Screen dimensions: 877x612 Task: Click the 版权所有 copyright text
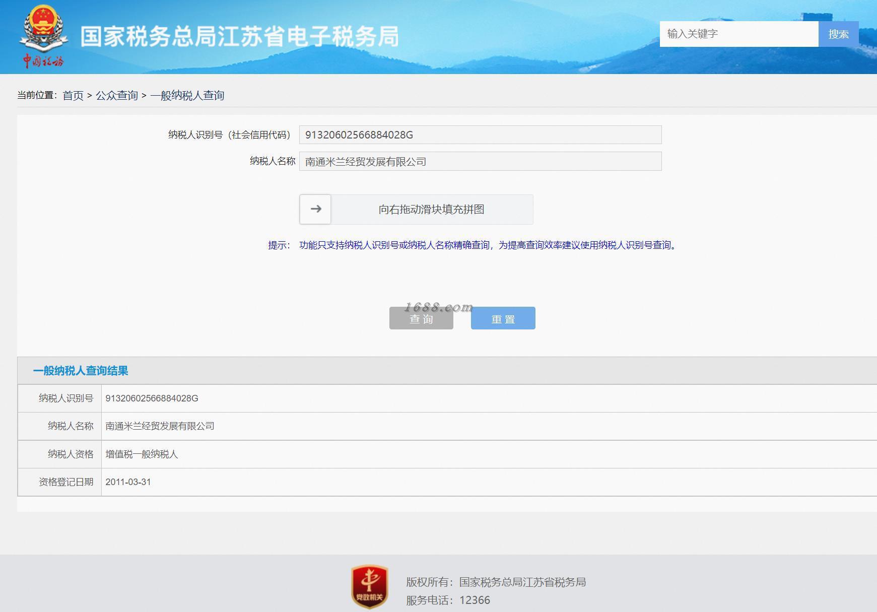[x=496, y=582]
